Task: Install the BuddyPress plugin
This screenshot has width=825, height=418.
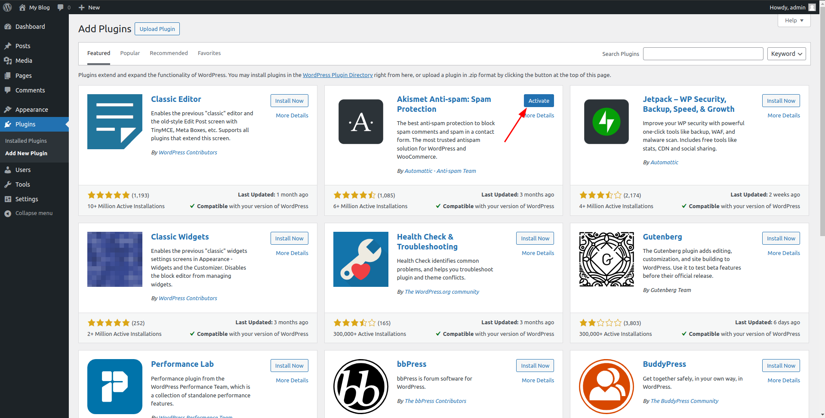Action: [781, 366]
